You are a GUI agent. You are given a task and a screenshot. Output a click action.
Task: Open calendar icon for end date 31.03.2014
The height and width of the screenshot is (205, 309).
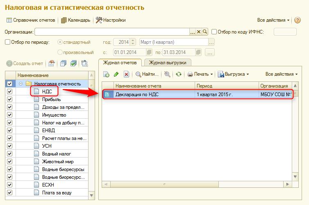tap(198, 52)
